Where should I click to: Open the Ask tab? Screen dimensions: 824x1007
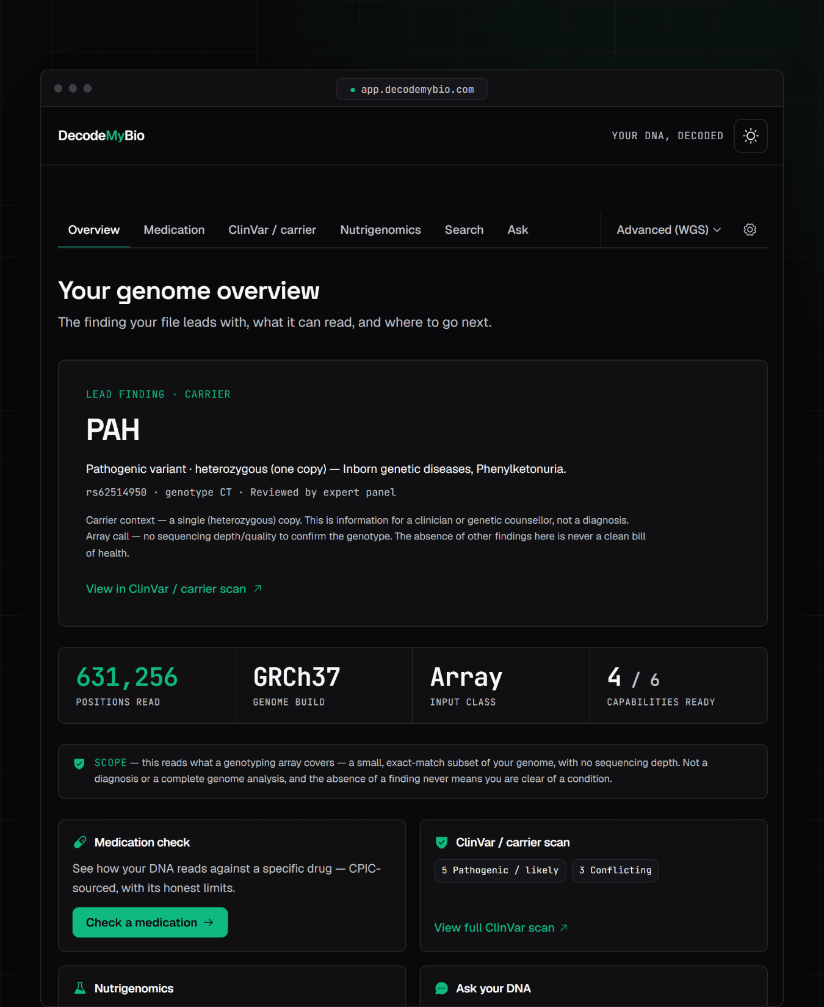[518, 229]
